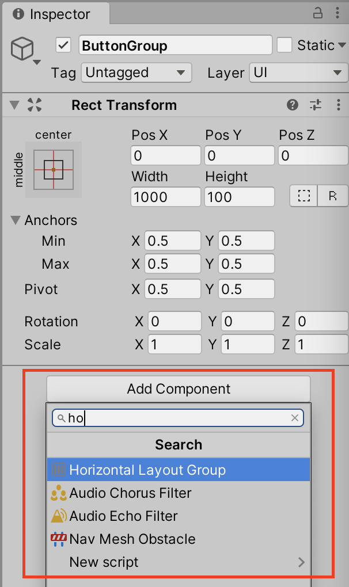This screenshot has width=349, height=587.
Task: Enable the Static checkbox
Action: [285, 45]
